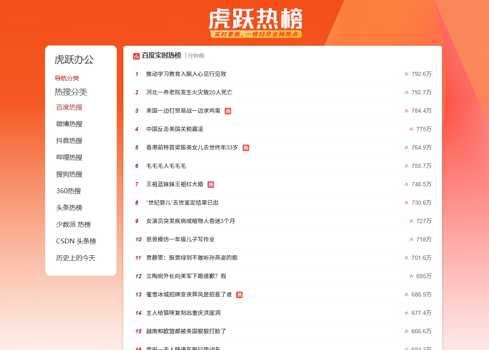Click the 热搜分类 heading
This screenshot has height=350, width=489.
coord(71,92)
